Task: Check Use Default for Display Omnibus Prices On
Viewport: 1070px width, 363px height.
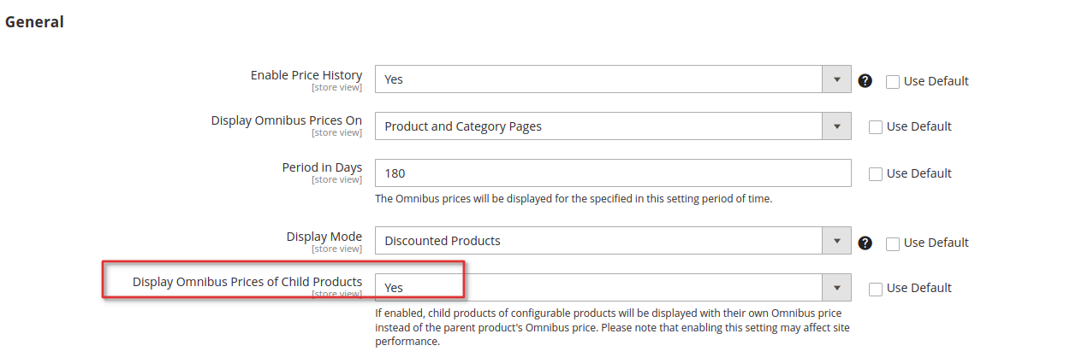Action: point(876,127)
